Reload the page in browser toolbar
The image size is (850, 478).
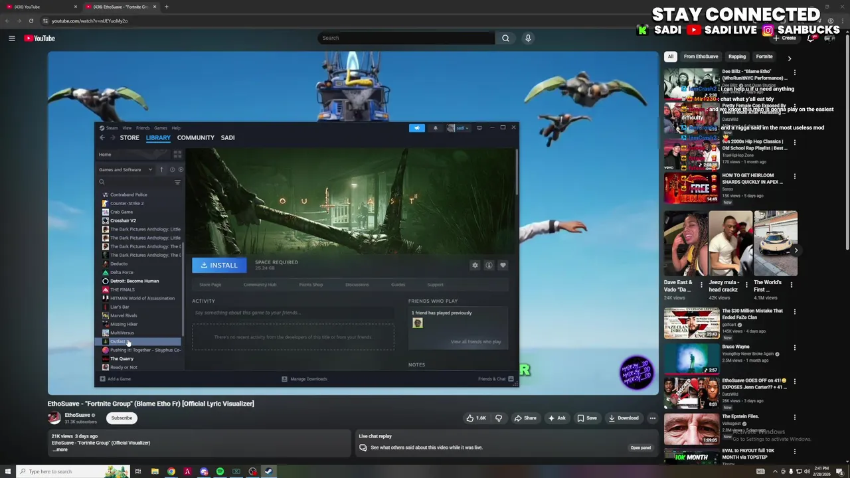pyautogui.click(x=31, y=21)
